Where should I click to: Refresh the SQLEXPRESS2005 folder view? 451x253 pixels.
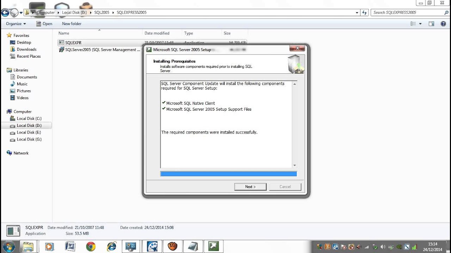365,12
